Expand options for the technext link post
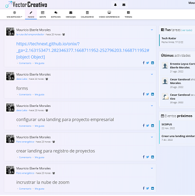195x196 pixels. [152, 30]
